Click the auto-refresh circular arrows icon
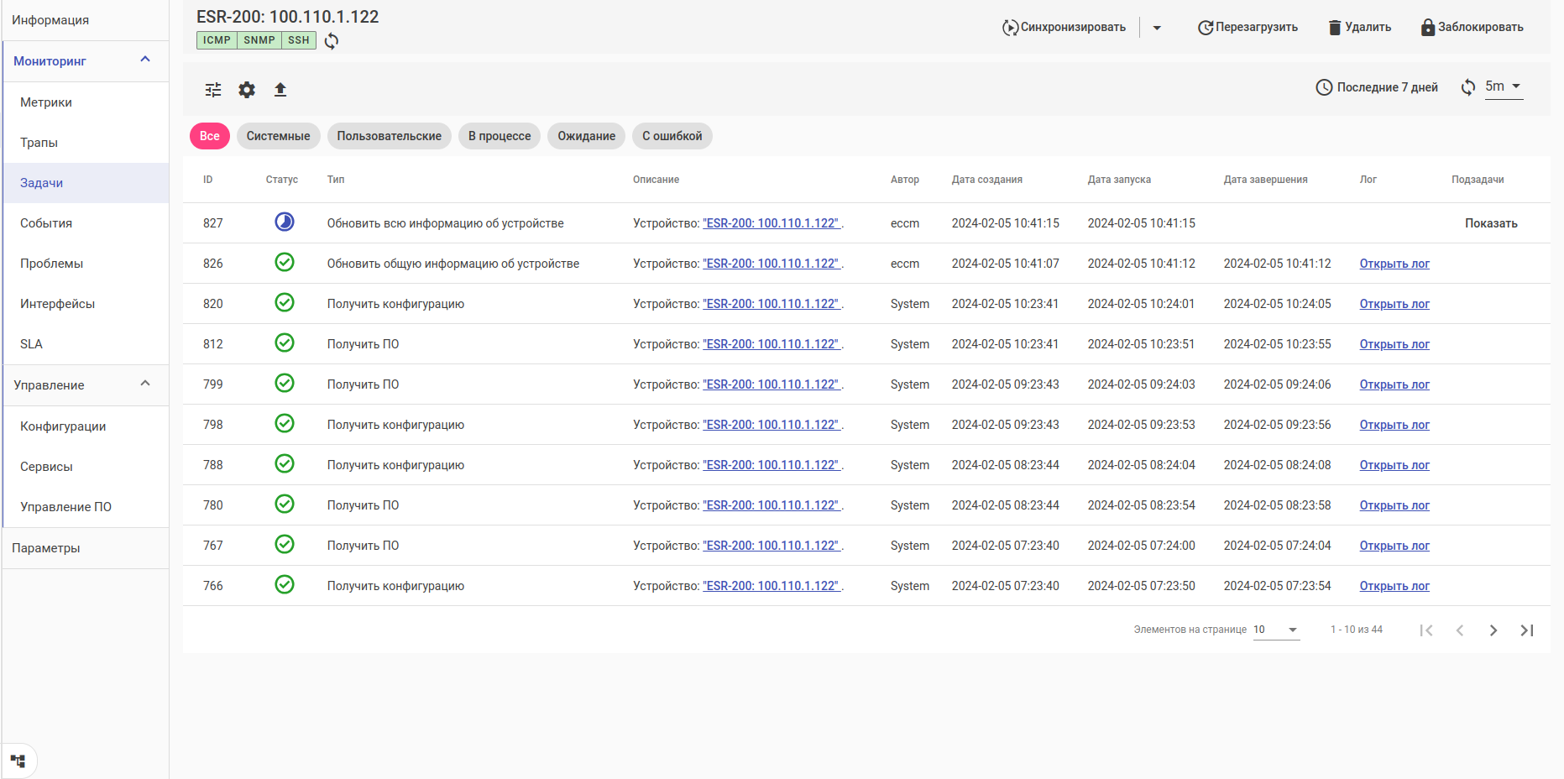This screenshot has width=1564, height=779. click(1467, 87)
